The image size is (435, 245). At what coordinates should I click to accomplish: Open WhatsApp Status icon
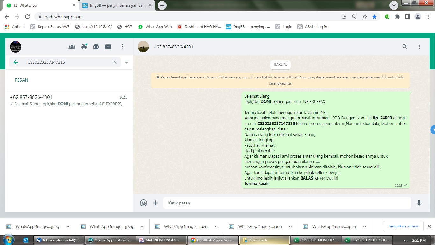click(84, 47)
